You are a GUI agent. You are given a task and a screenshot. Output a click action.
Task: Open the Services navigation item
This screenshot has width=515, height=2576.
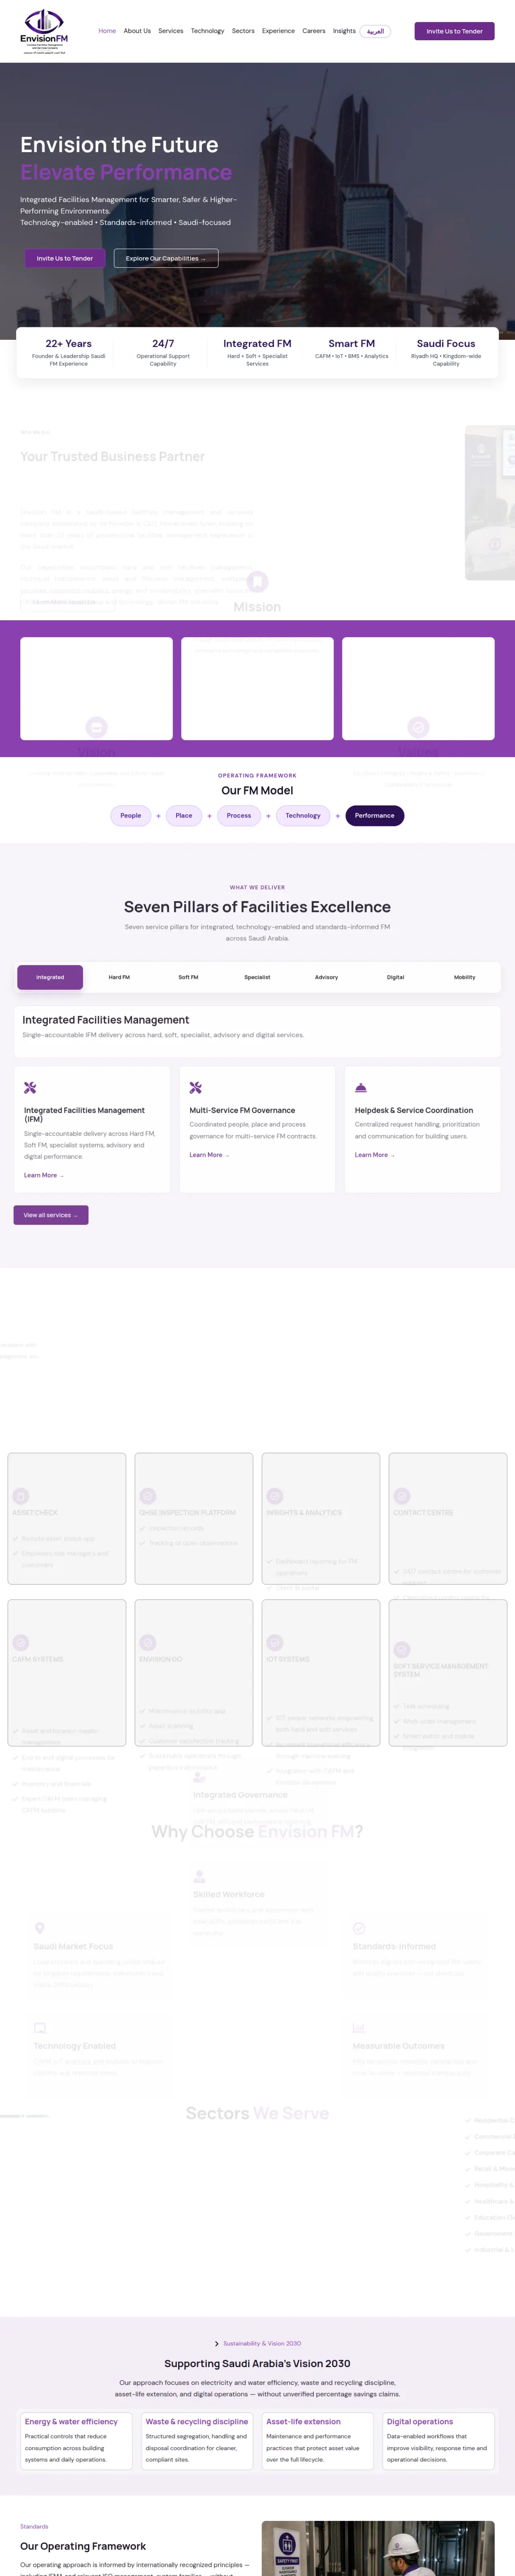point(171,31)
